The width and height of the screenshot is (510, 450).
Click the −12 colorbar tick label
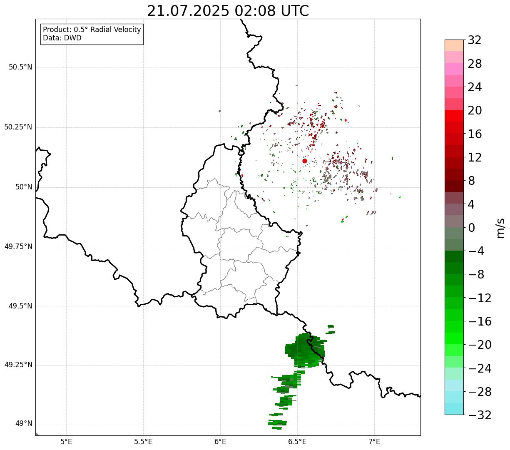(480, 298)
